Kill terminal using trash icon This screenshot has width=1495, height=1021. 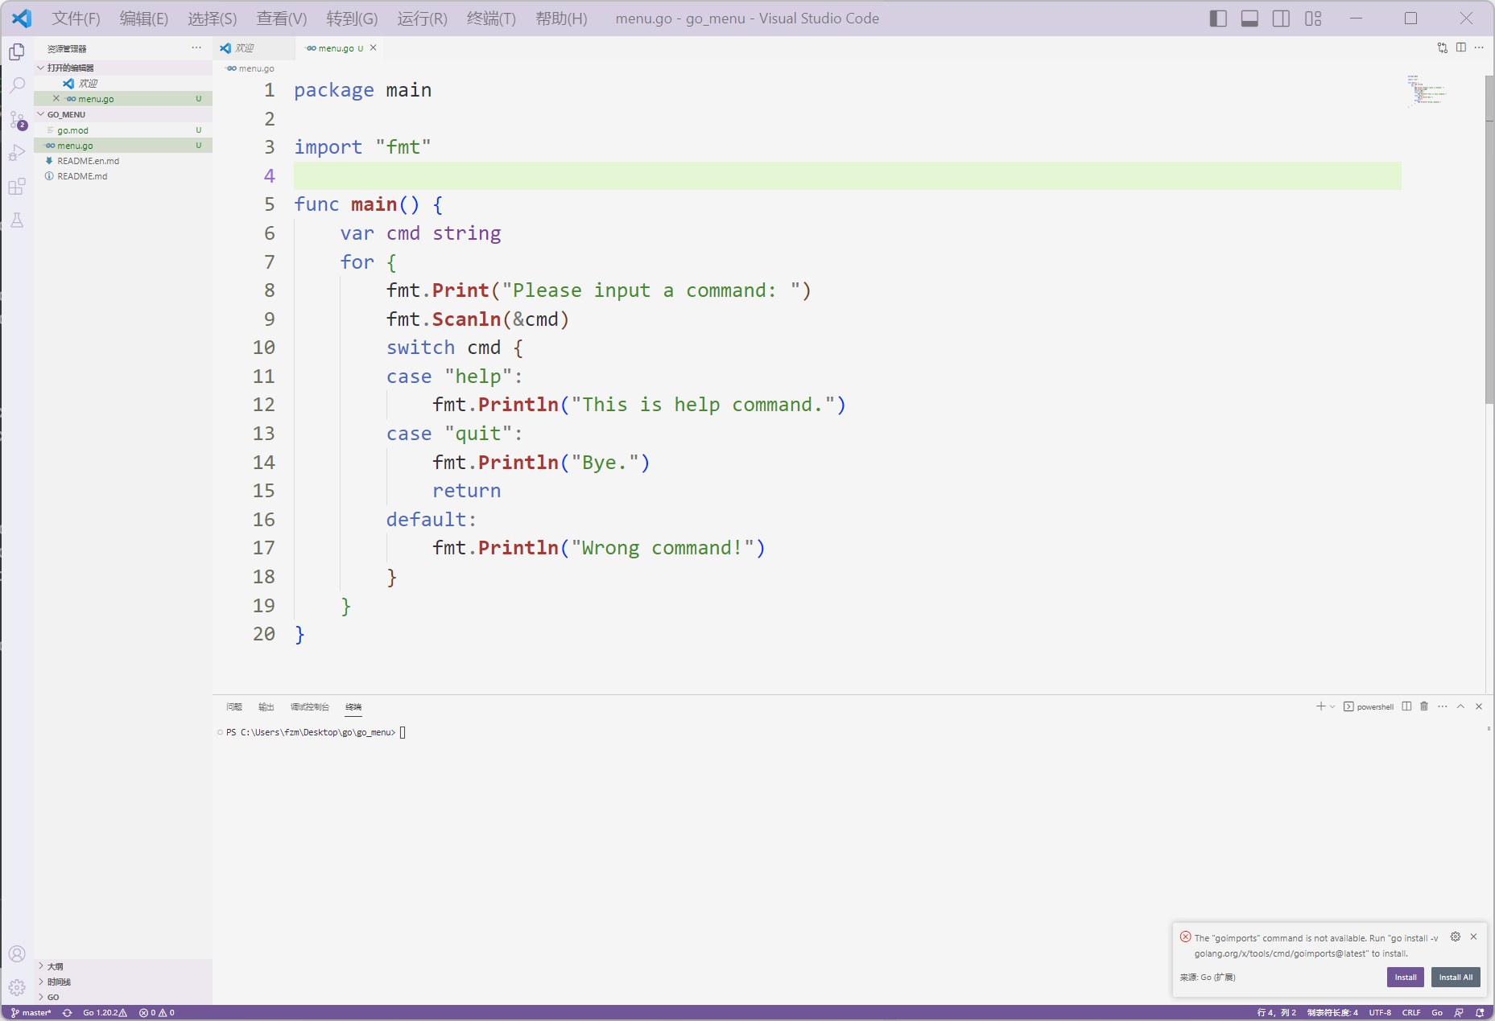(x=1424, y=706)
